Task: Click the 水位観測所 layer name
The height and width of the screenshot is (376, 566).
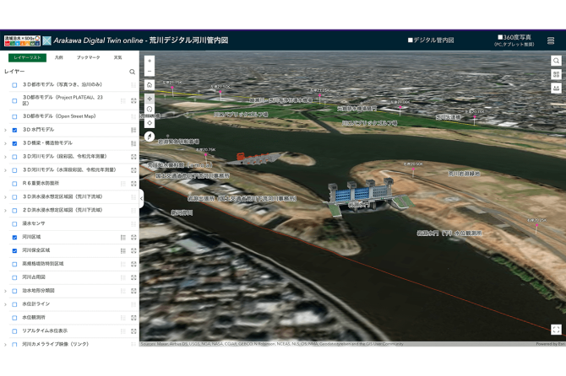Action: point(34,317)
